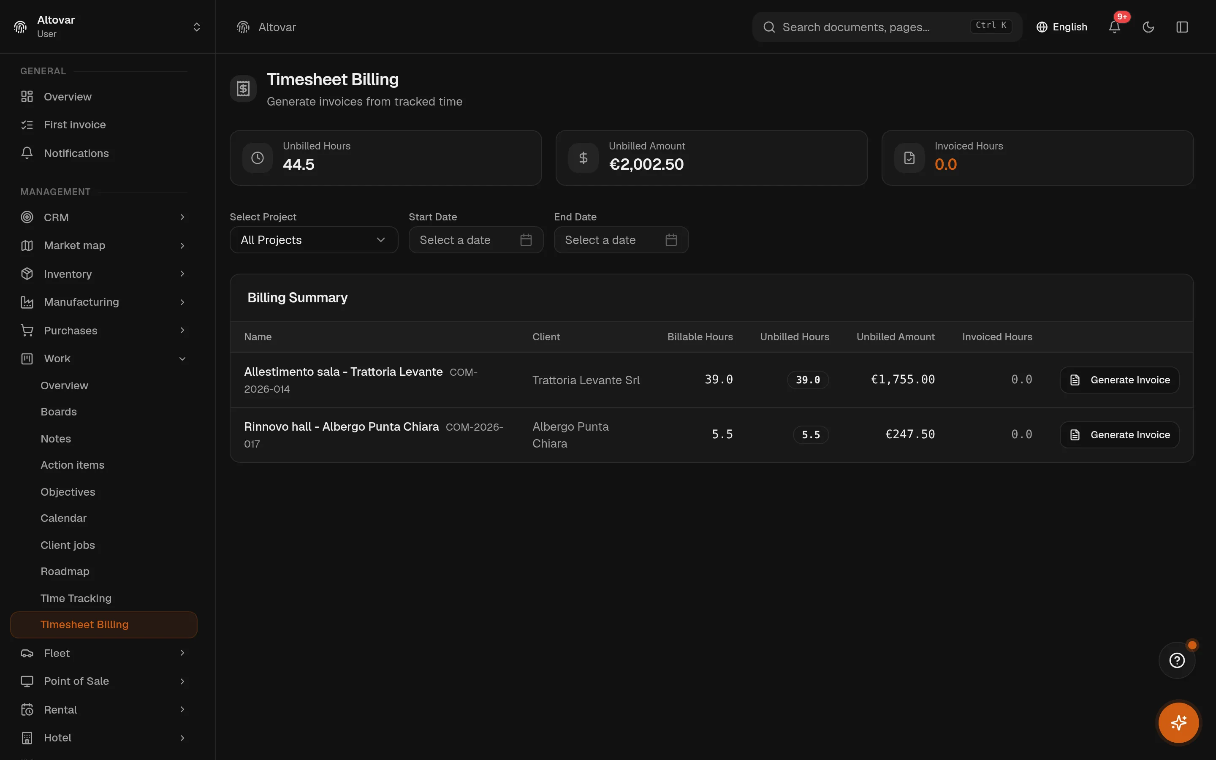Open Roadmap page
This screenshot has width=1216, height=760.
pos(103,572)
